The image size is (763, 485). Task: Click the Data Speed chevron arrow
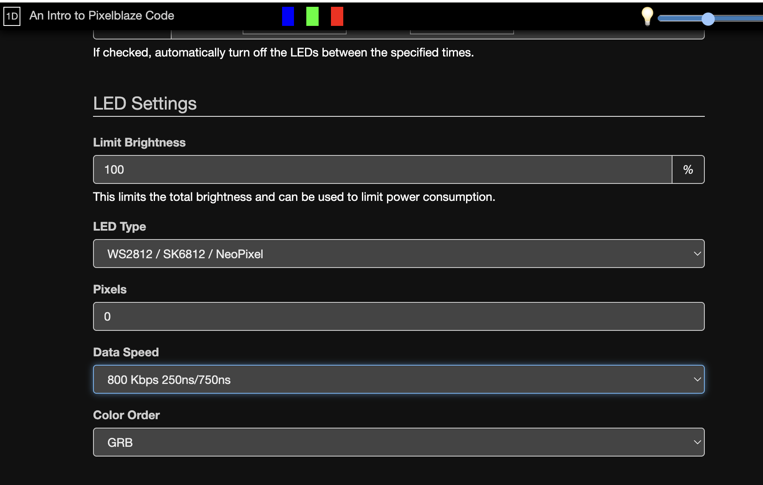697,380
